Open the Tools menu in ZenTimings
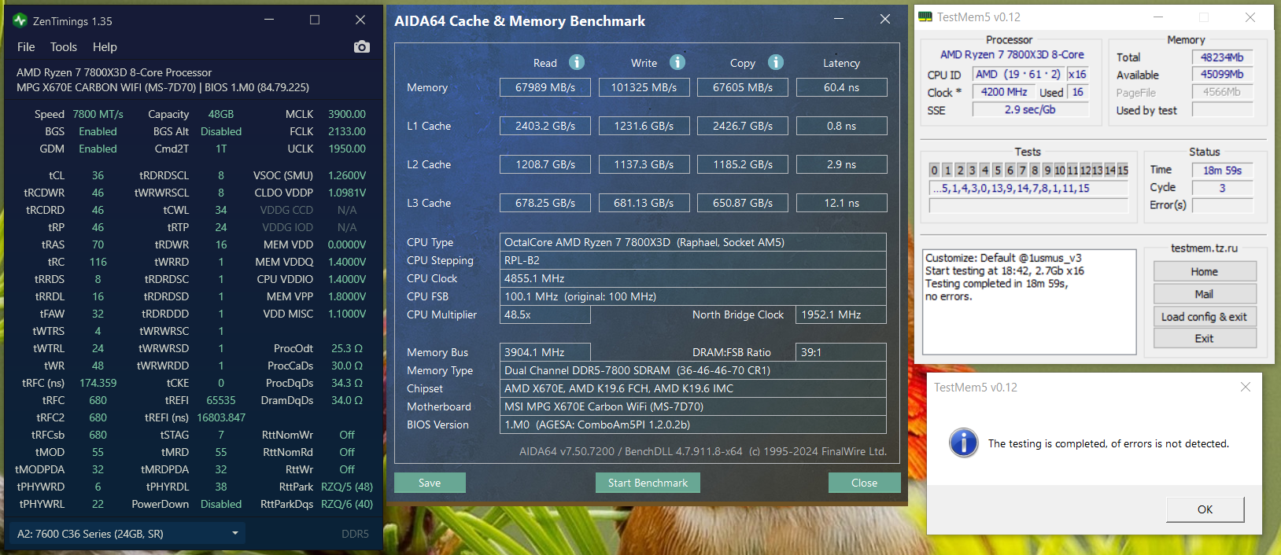 (64, 47)
